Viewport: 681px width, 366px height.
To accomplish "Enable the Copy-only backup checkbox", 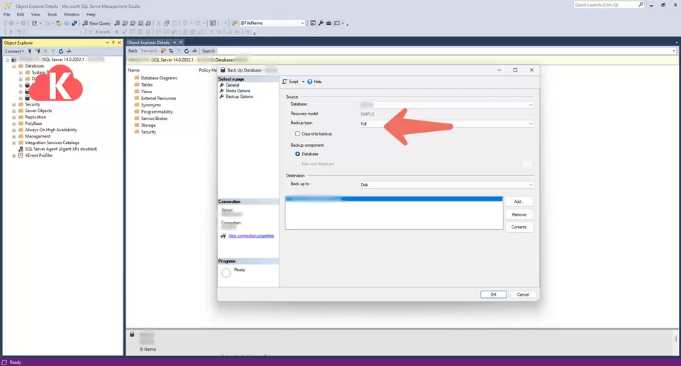I will click(x=298, y=133).
